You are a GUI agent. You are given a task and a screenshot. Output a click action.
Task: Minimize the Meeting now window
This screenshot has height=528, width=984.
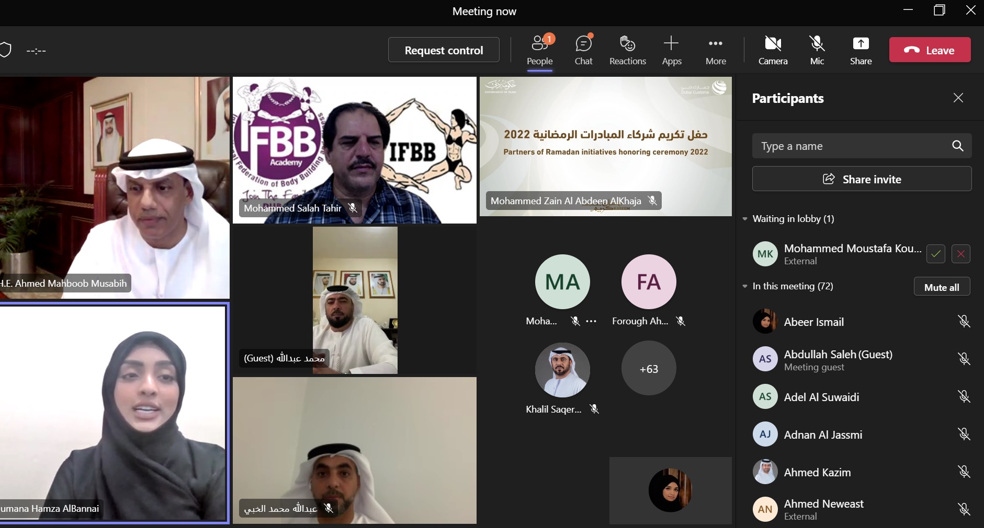(908, 10)
